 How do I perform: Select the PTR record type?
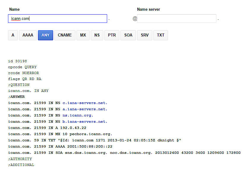pyautogui.click(x=112, y=35)
